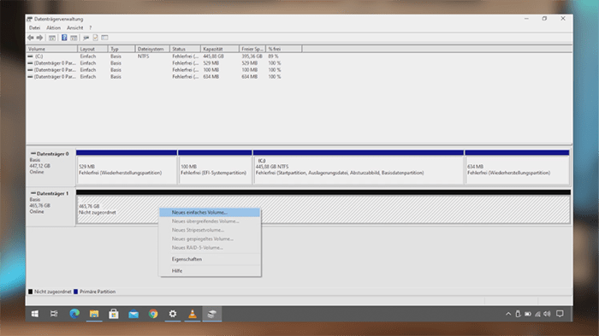Click the USB safely remove tray icon
599x336 pixels.
(518, 314)
